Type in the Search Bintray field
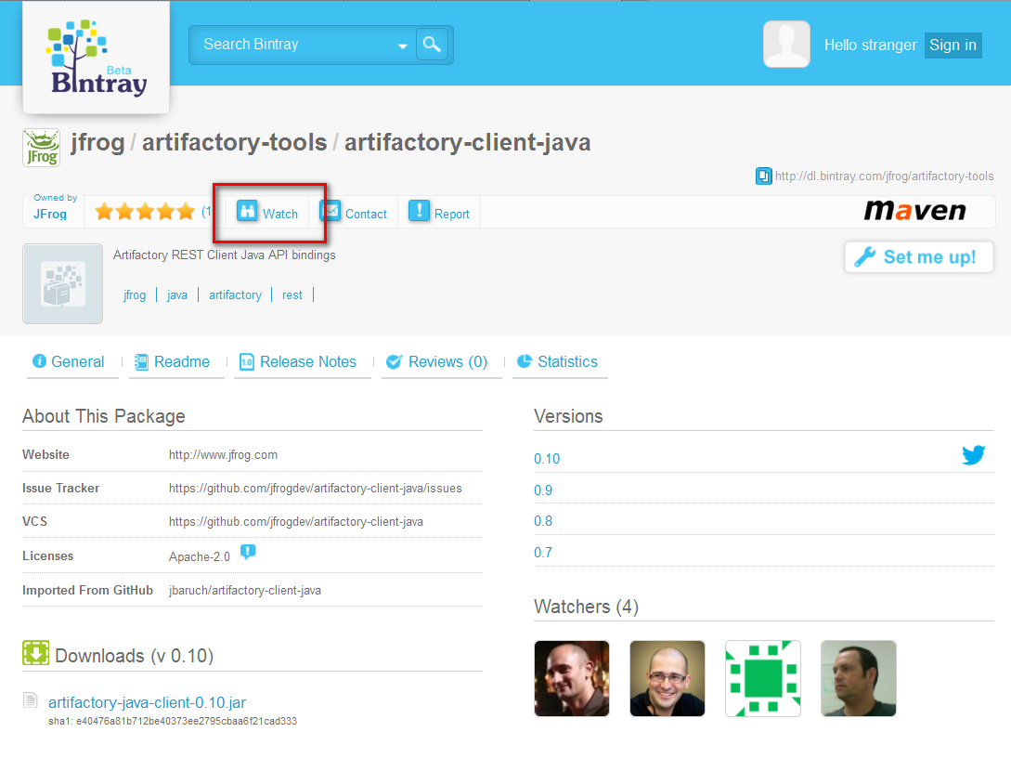1011x758 pixels. point(292,45)
